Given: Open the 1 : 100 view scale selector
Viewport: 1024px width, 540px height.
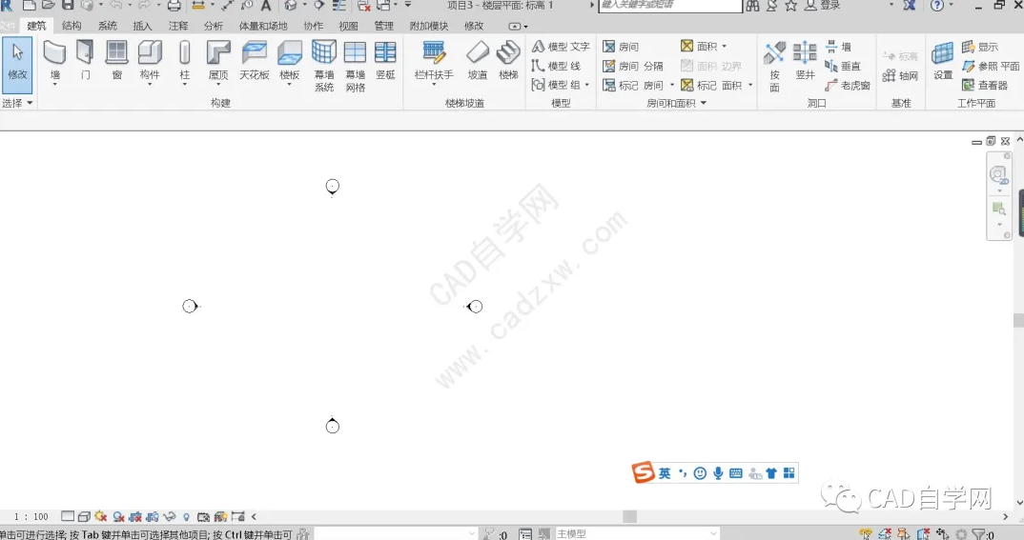Looking at the screenshot, I should click(31, 516).
